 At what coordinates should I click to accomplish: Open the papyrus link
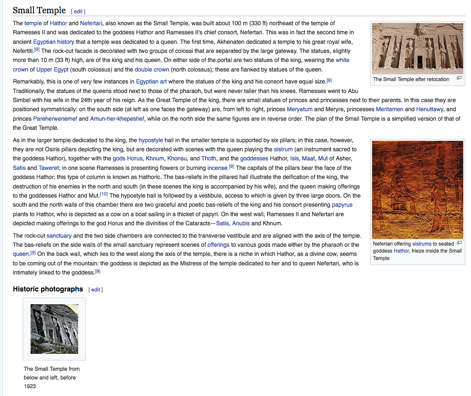point(342,205)
